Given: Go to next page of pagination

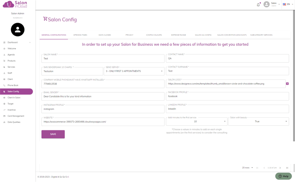Looking at the screenshot, I should click(x=280, y=168).
